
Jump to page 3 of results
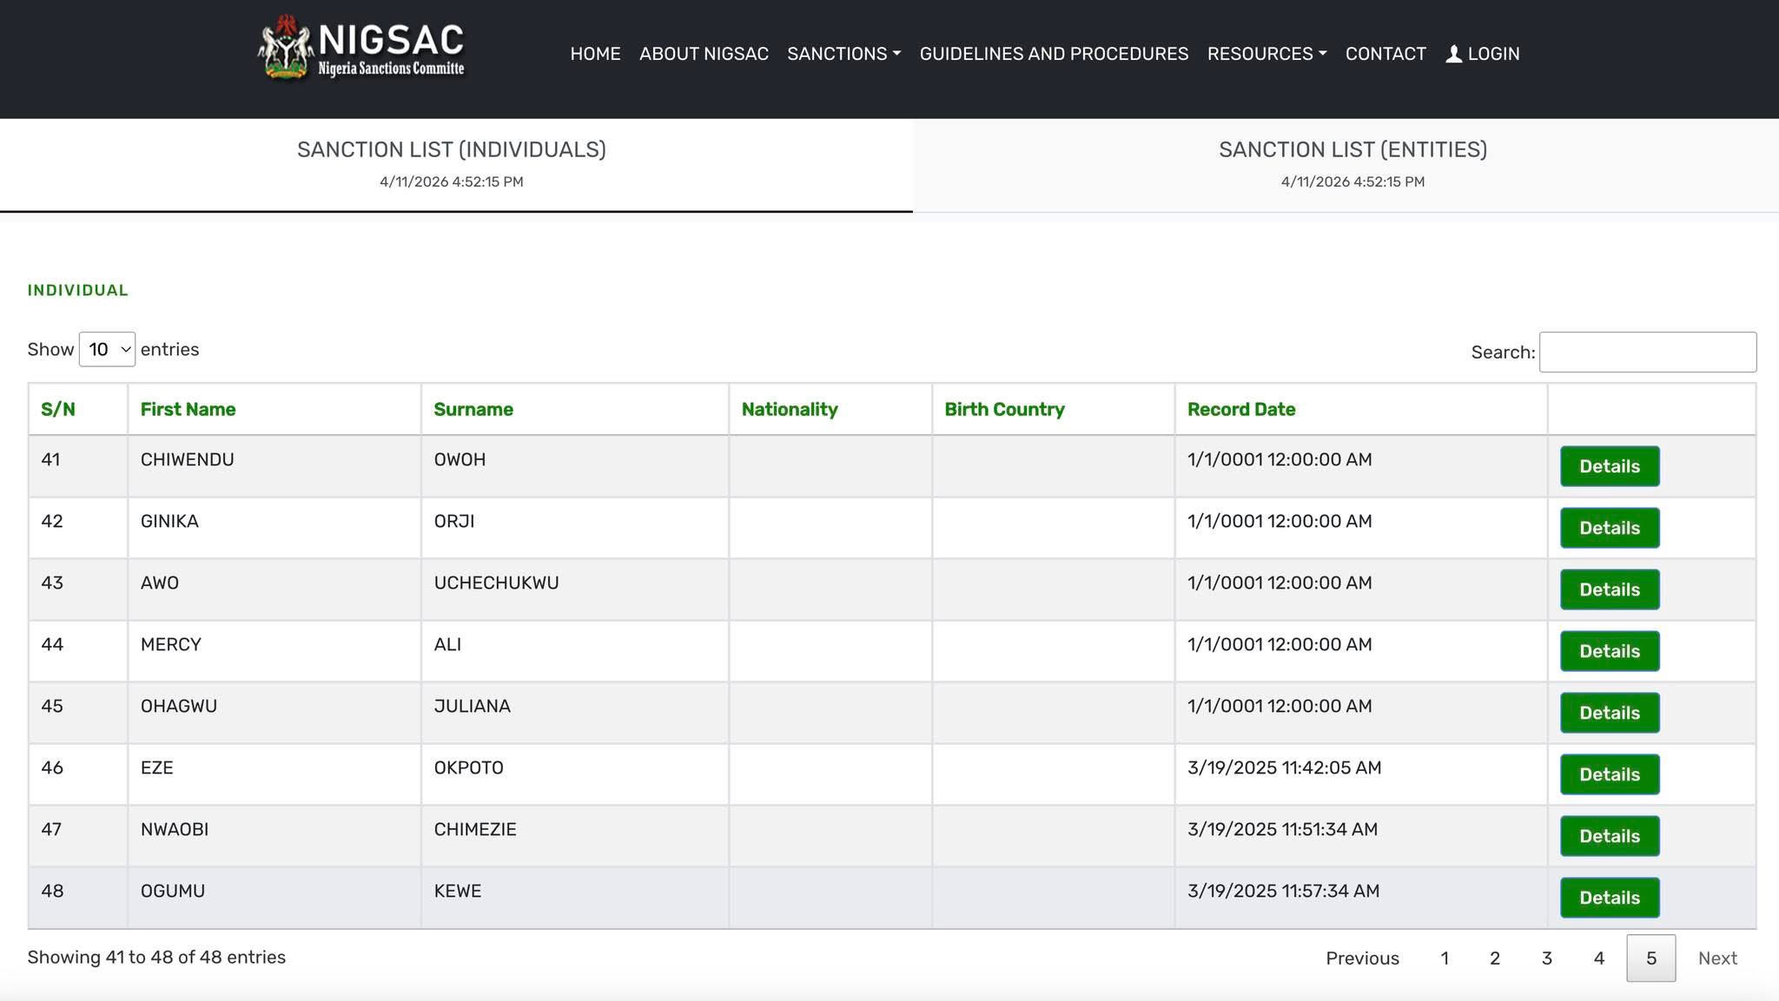pyautogui.click(x=1546, y=958)
